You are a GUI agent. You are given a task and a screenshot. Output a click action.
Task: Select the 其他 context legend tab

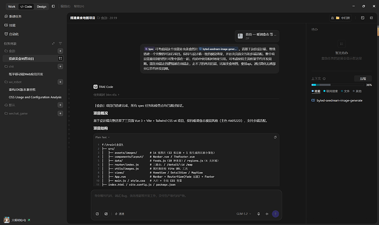pos(357,91)
